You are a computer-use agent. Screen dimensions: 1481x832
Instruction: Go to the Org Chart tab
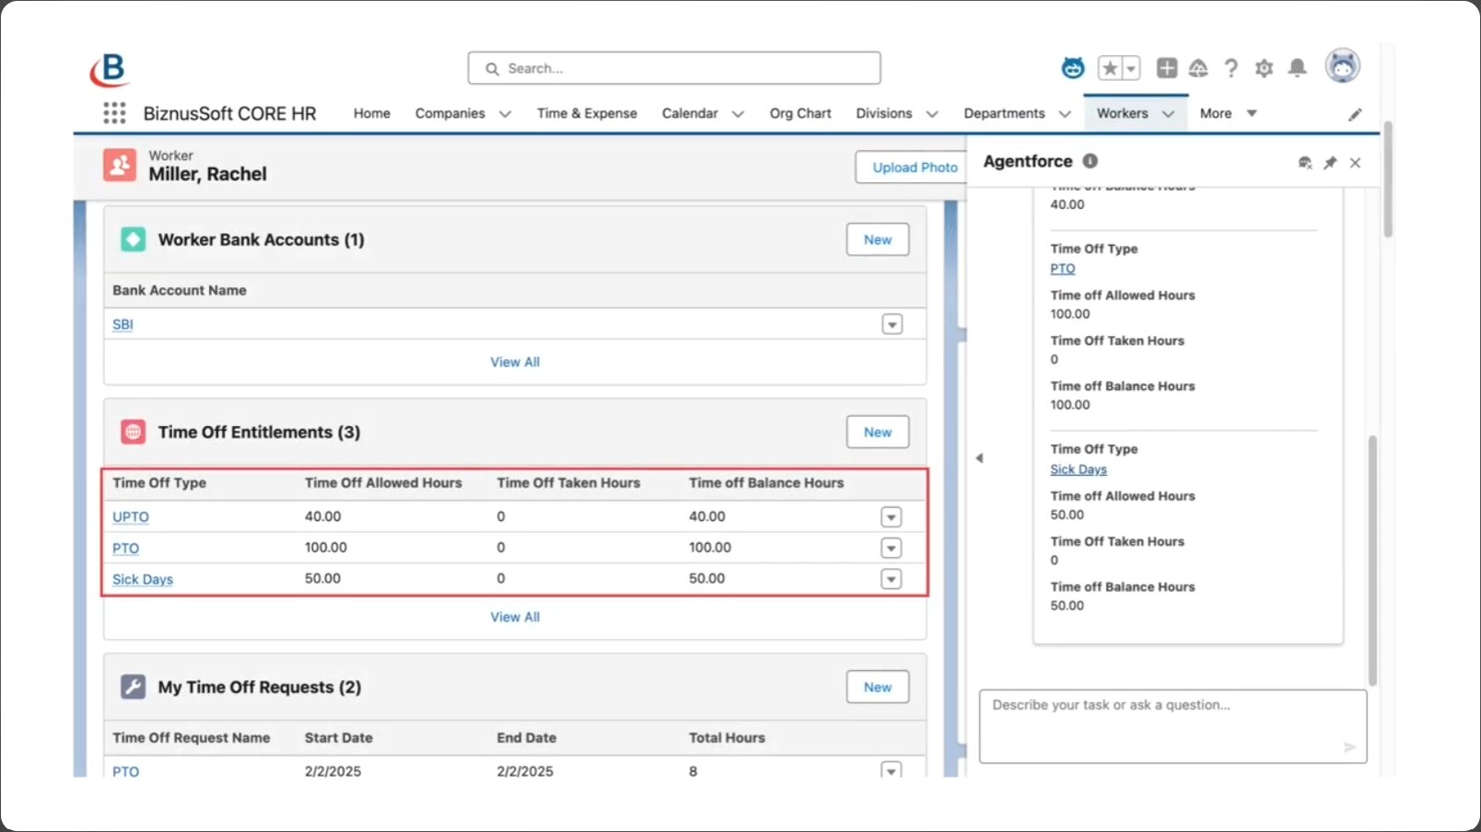800,113
